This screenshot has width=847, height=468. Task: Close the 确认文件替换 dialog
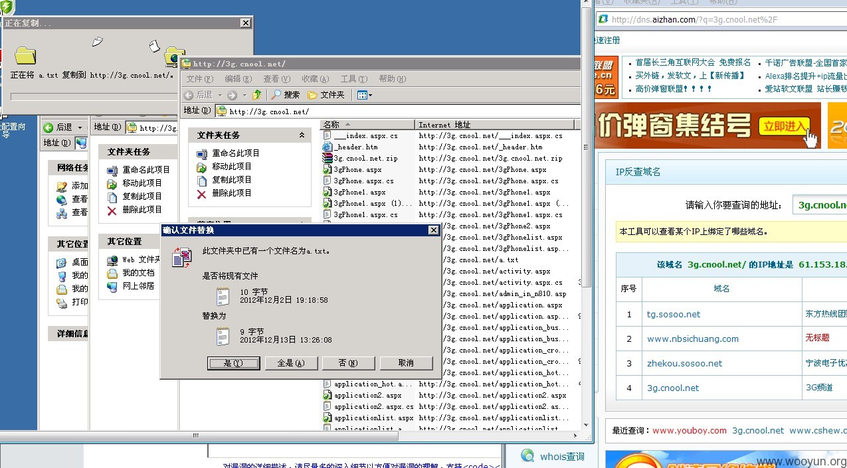(433, 230)
